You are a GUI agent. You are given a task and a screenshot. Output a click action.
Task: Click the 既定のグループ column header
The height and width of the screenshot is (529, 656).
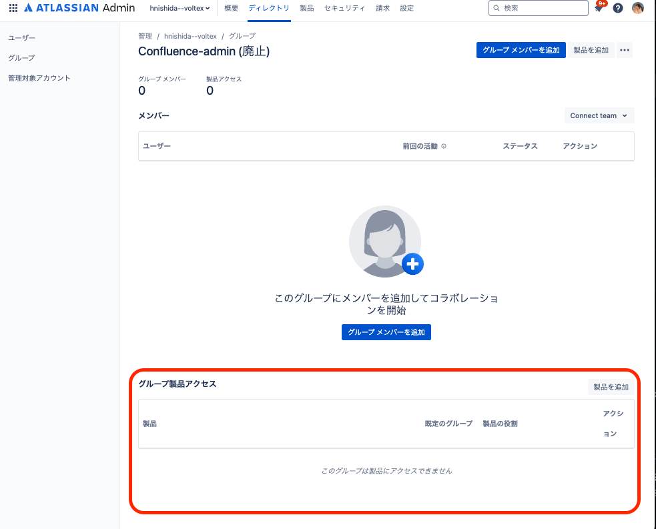pos(448,424)
